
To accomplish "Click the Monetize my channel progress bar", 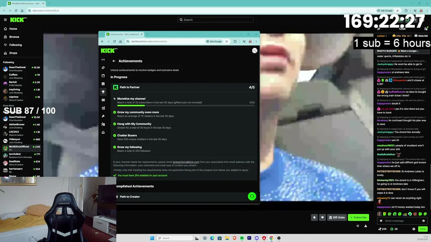I will (186, 106).
